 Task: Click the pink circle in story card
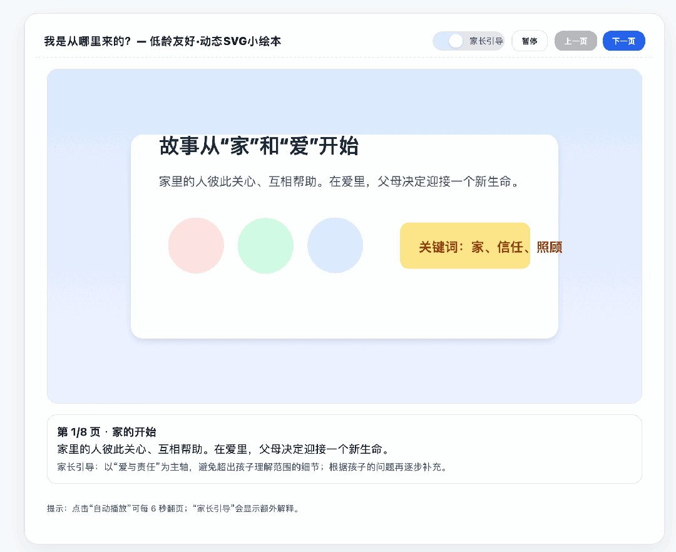[x=196, y=245]
